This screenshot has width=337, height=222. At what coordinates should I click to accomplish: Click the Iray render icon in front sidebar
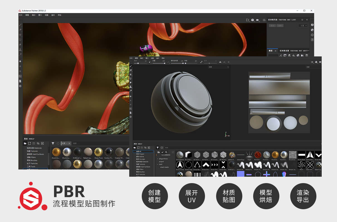[131, 117]
